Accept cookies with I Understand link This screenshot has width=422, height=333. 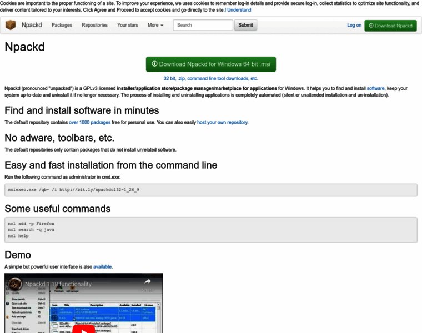(238, 10)
